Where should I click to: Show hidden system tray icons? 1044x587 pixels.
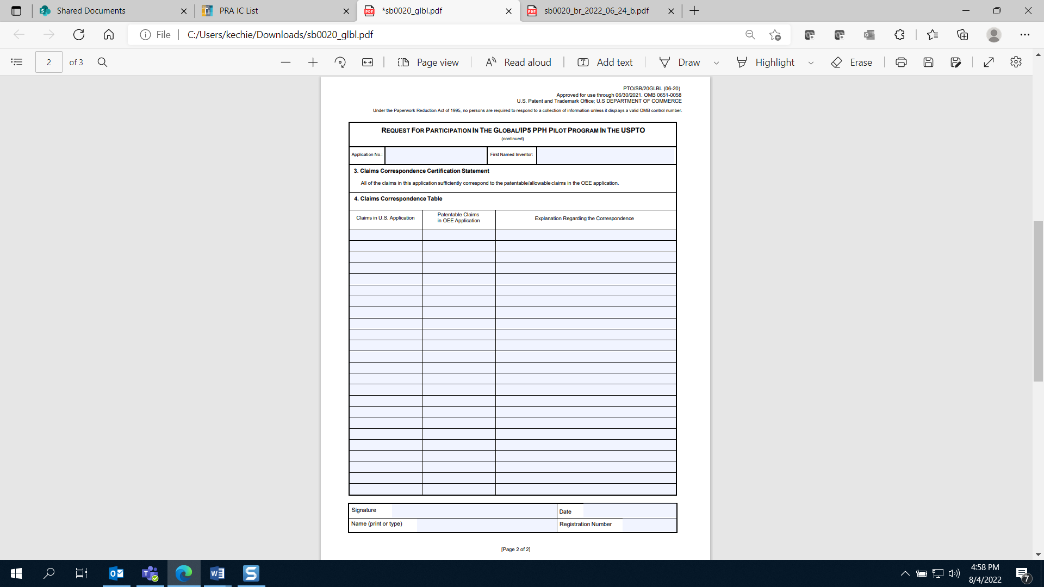[905, 573]
